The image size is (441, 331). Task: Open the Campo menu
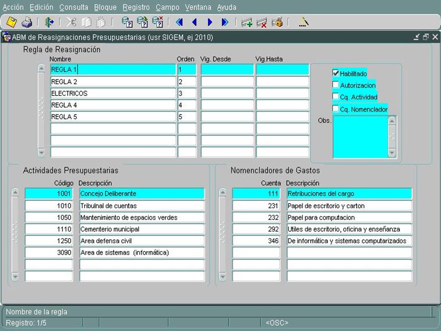[x=168, y=7]
